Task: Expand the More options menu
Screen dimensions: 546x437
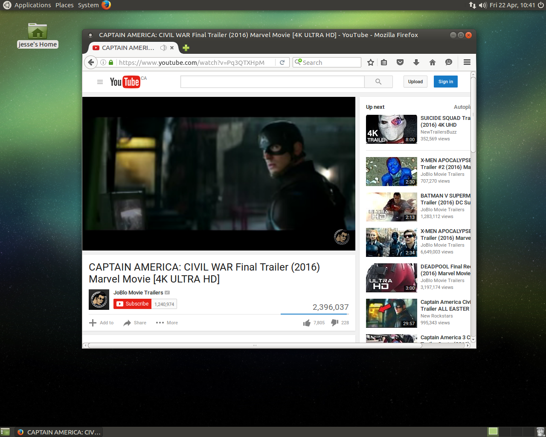Action: 167,323
